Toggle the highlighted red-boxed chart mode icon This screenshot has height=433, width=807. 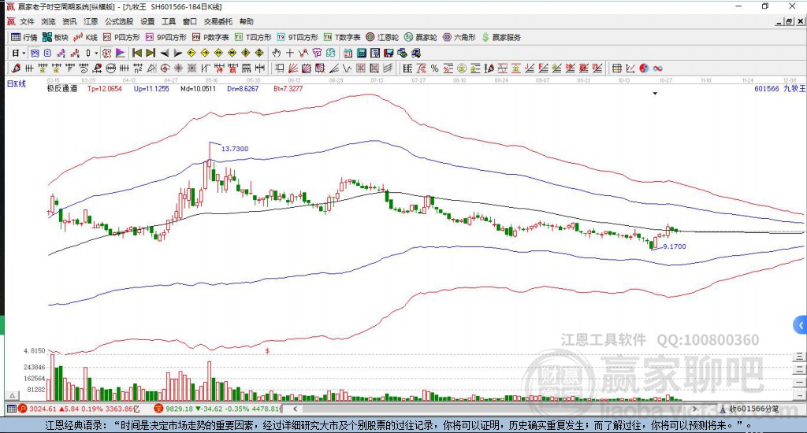(x=106, y=53)
